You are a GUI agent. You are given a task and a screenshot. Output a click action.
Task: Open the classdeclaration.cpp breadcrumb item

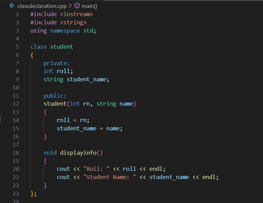[42, 6]
